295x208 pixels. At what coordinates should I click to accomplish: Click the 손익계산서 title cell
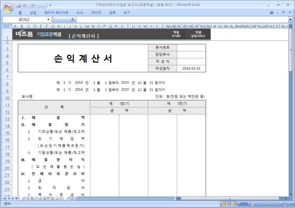pyautogui.click(x=83, y=58)
